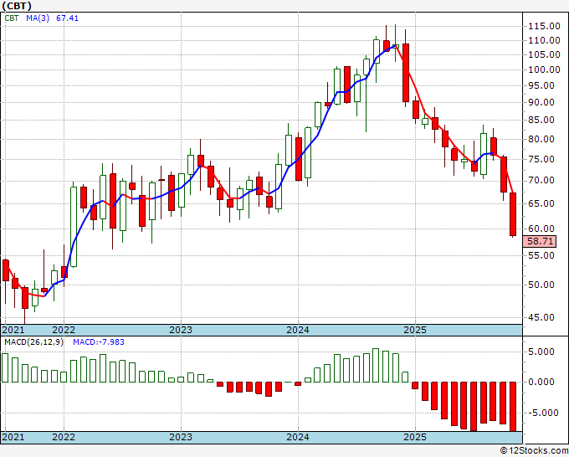
Task: Click 2022 on the price chart timeline
Action: [64, 330]
